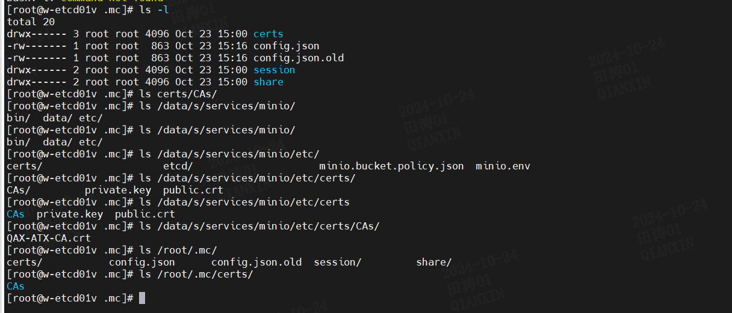This screenshot has width=732, height=313.
Task: Click the blue session directory name
Action: click(x=274, y=70)
